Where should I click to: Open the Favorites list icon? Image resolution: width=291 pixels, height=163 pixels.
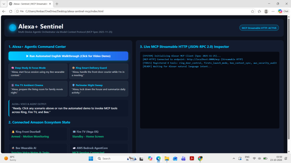[259, 12]
